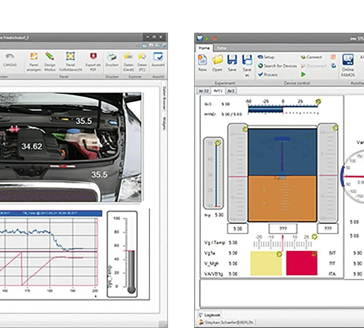Click the Process button

click(268, 75)
